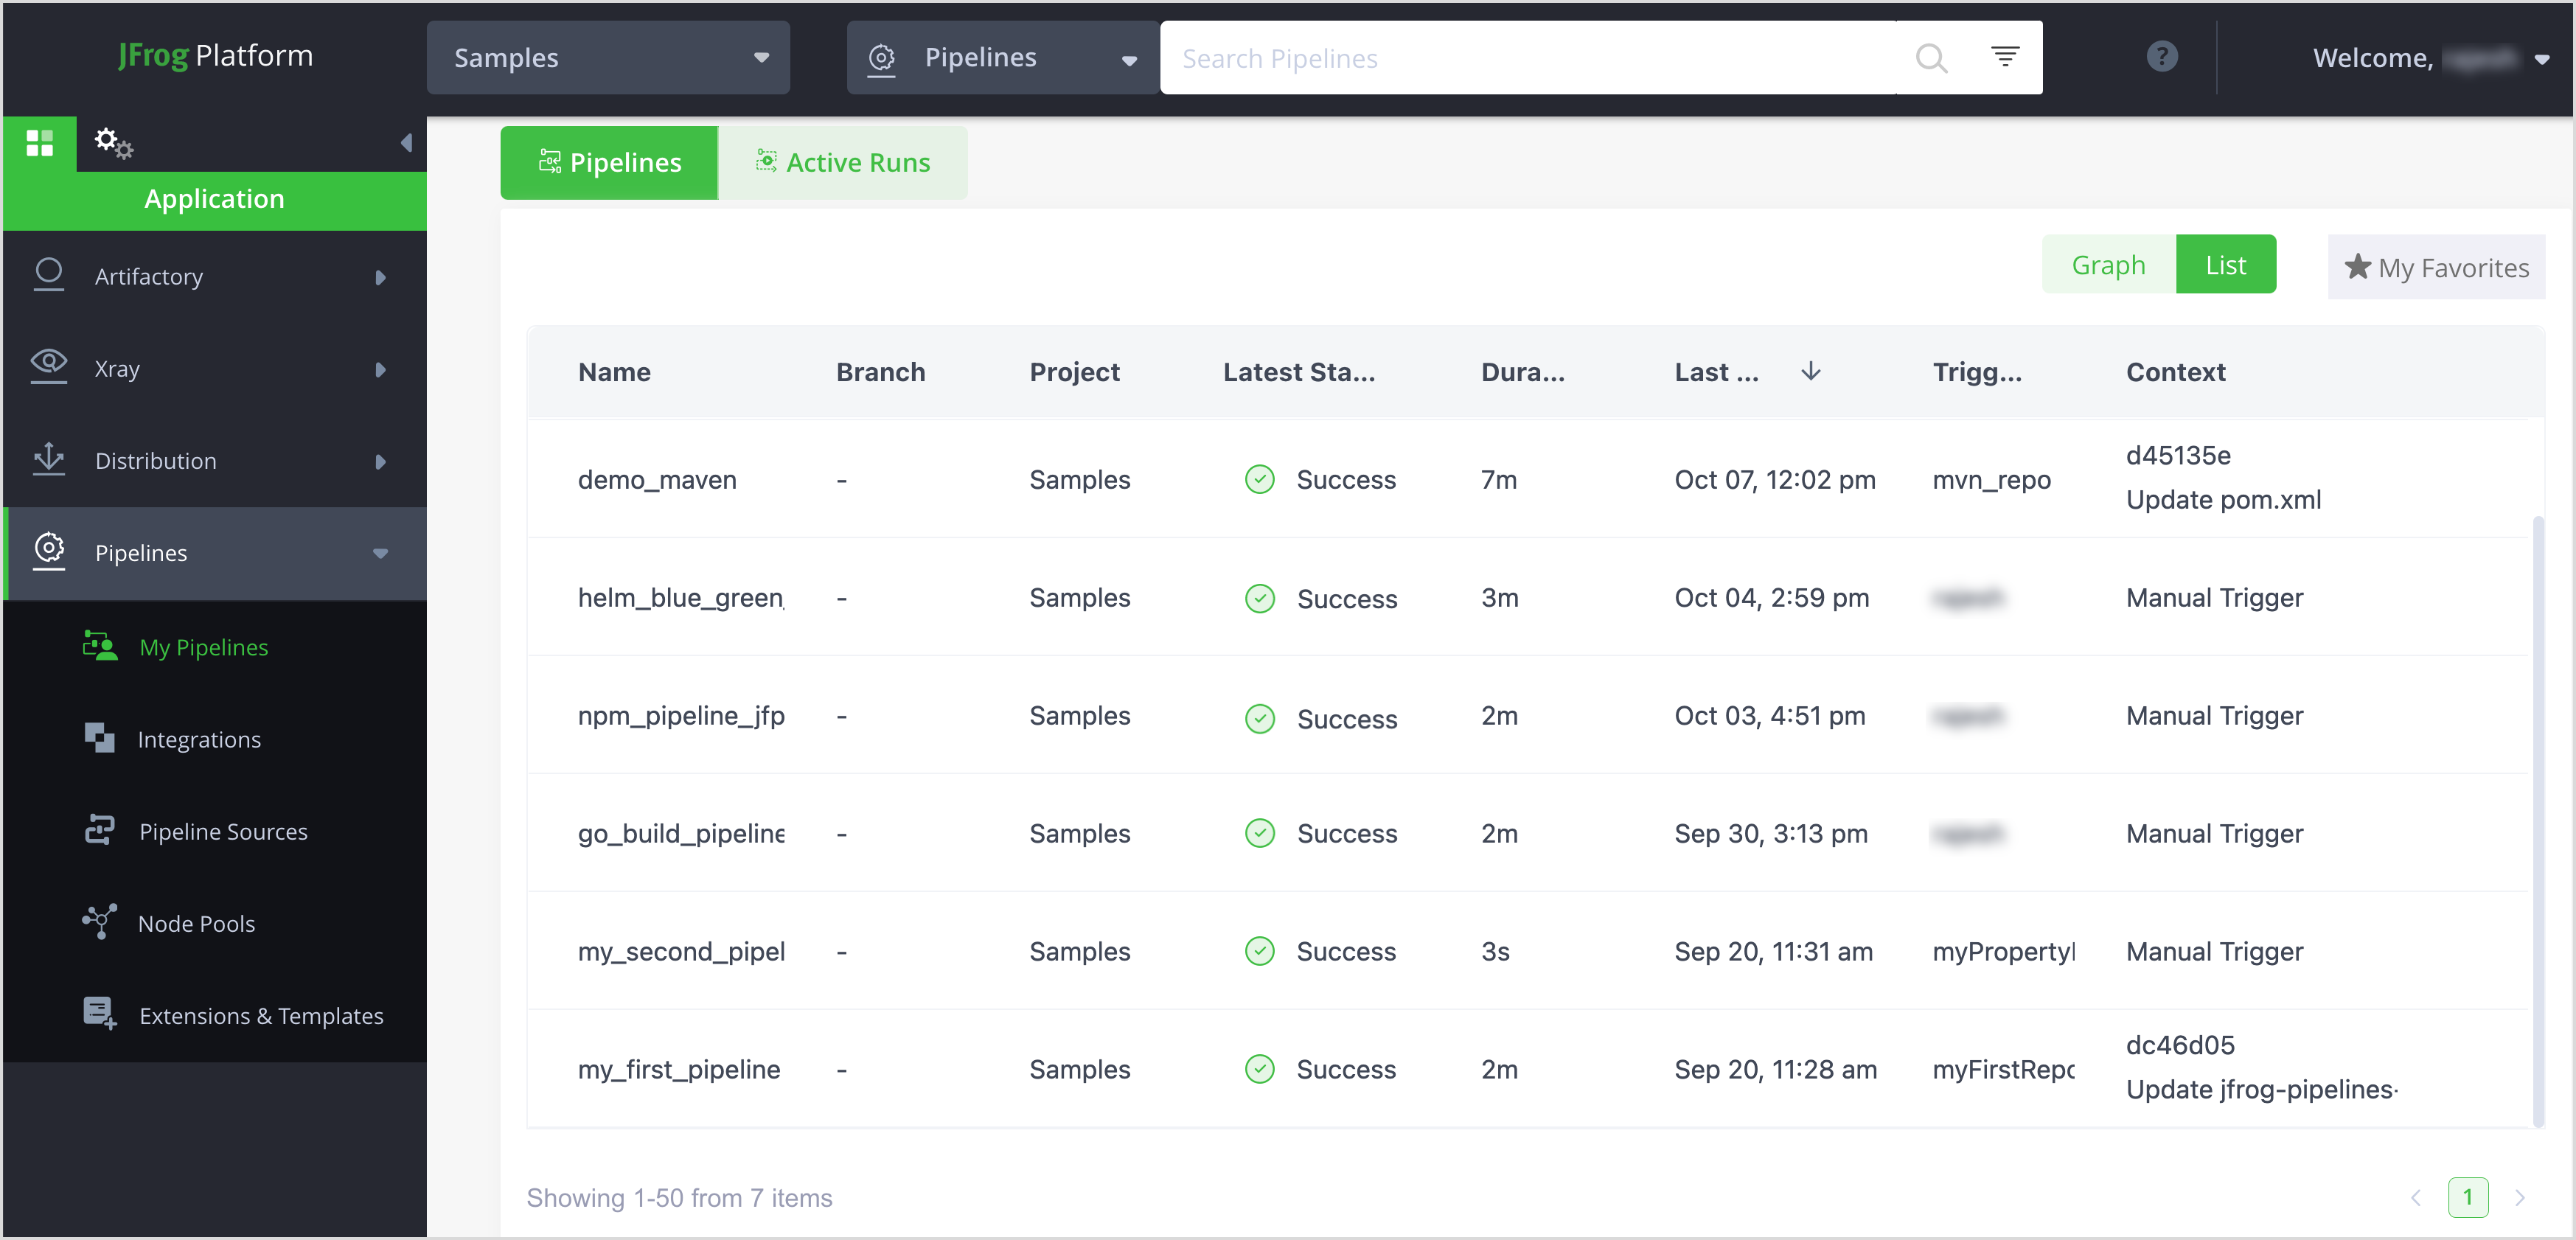
Task: Open the demo_maven pipeline
Action: click(656, 479)
